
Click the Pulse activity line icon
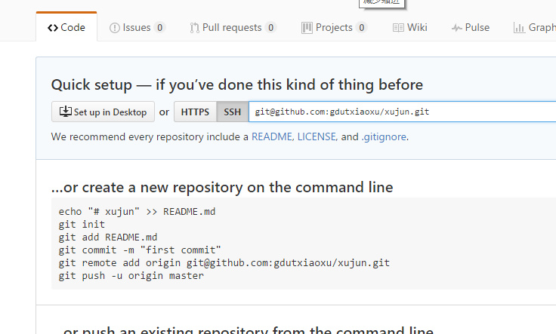pyautogui.click(x=456, y=28)
